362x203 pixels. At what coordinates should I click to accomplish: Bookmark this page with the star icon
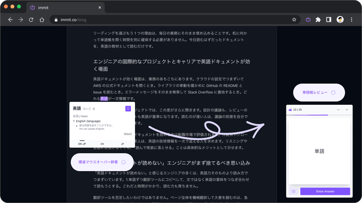tap(294, 20)
